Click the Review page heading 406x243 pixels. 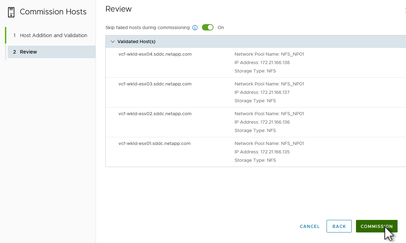pos(118,9)
